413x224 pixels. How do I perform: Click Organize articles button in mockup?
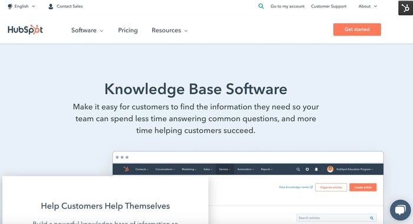tap(331, 187)
